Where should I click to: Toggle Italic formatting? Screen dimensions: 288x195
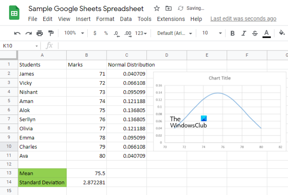click(244, 33)
